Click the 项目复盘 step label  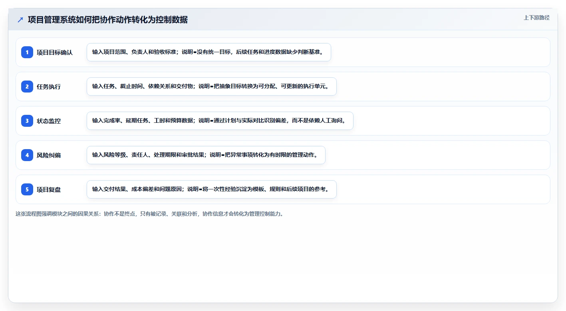pos(49,189)
